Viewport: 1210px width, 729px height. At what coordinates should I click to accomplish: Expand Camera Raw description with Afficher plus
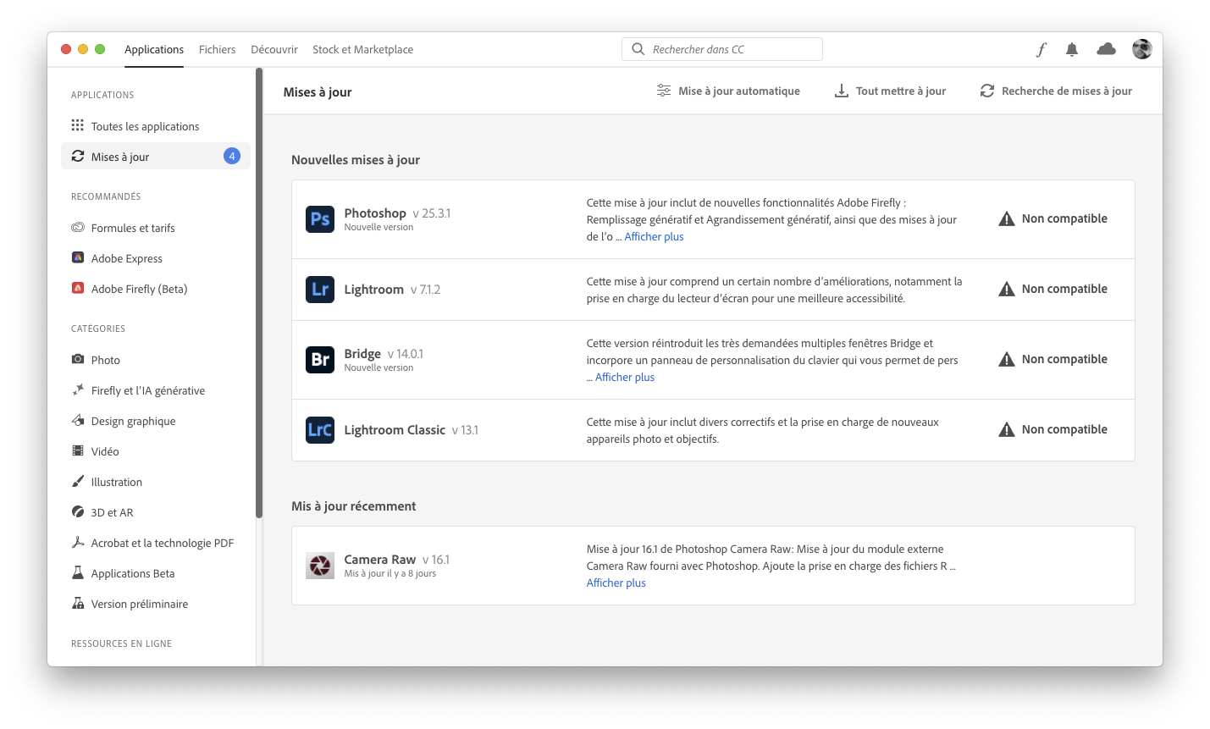(616, 583)
